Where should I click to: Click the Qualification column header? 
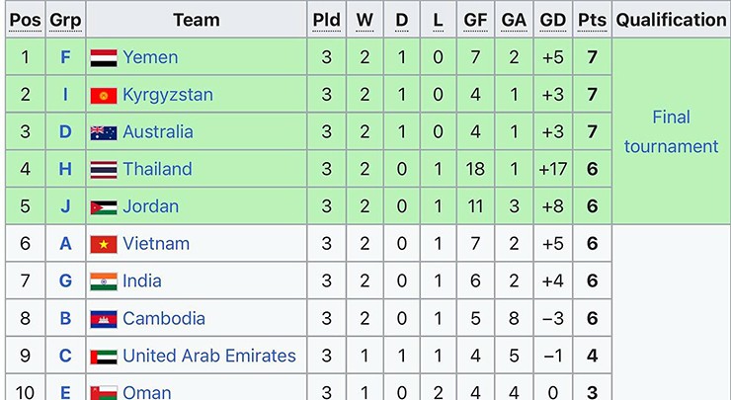point(671,20)
